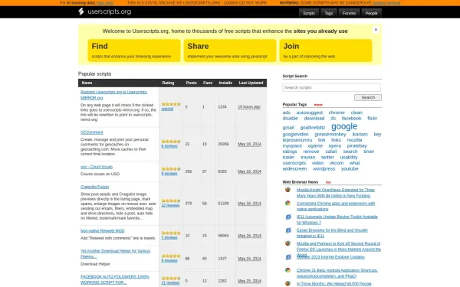460x287 pixels.
Task: Click the Last Updated column header
Action: (251, 83)
